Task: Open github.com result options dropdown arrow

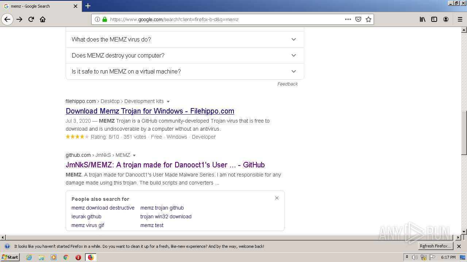Action: click(134, 155)
